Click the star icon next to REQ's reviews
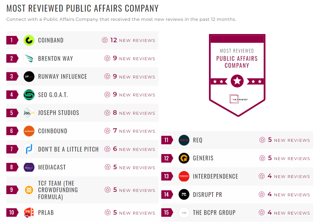315x224 pixels. tap(262, 140)
